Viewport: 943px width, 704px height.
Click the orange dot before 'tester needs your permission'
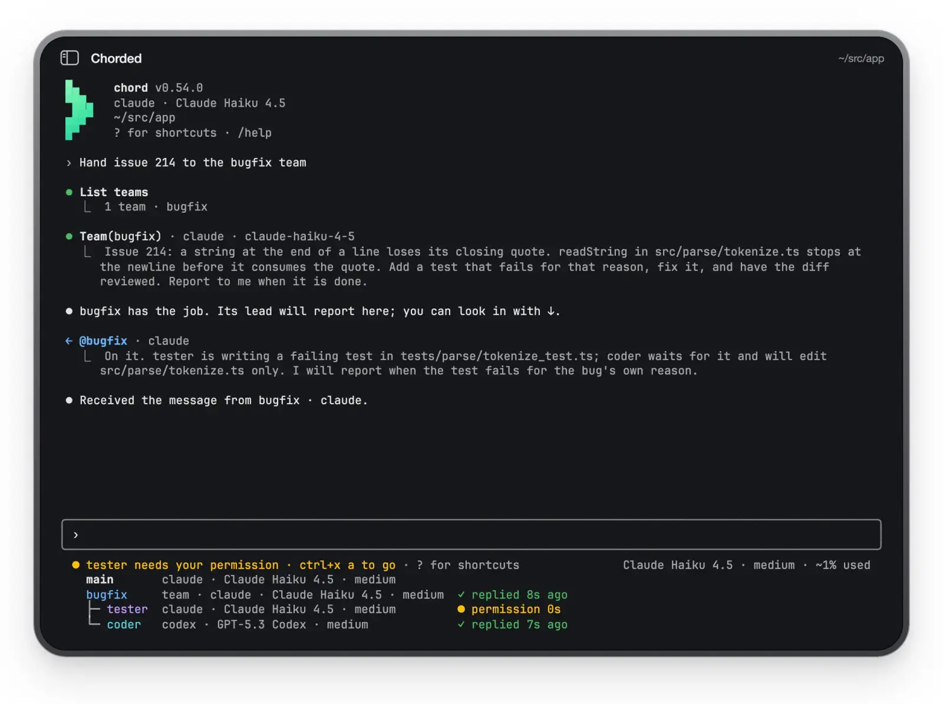click(x=75, y=565)
